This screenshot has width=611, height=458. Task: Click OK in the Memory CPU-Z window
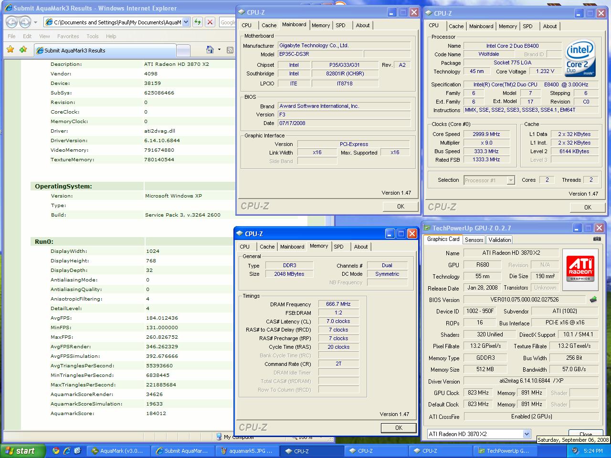[x=399, y=428]
